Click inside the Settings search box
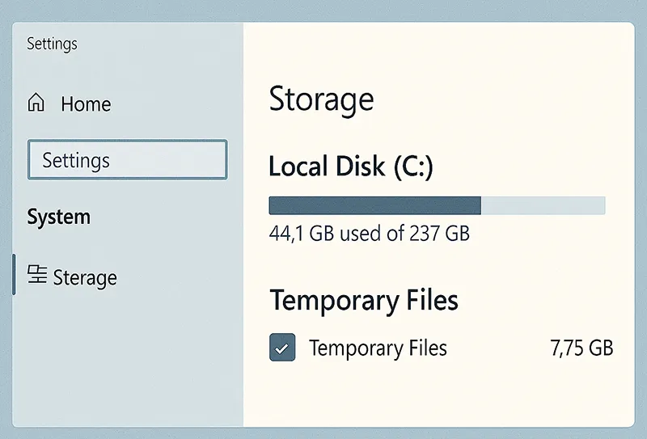The height and width of the screenshot is (439, 647). coord(127,160)
